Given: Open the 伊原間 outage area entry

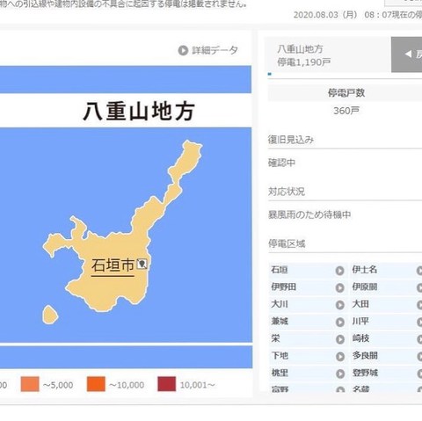Looking at the screenshot, I should (x=365, y=287).
